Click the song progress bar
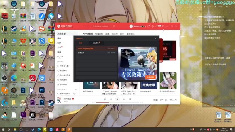The height and width of the screenshot is (132, 235). coord(117,102)
